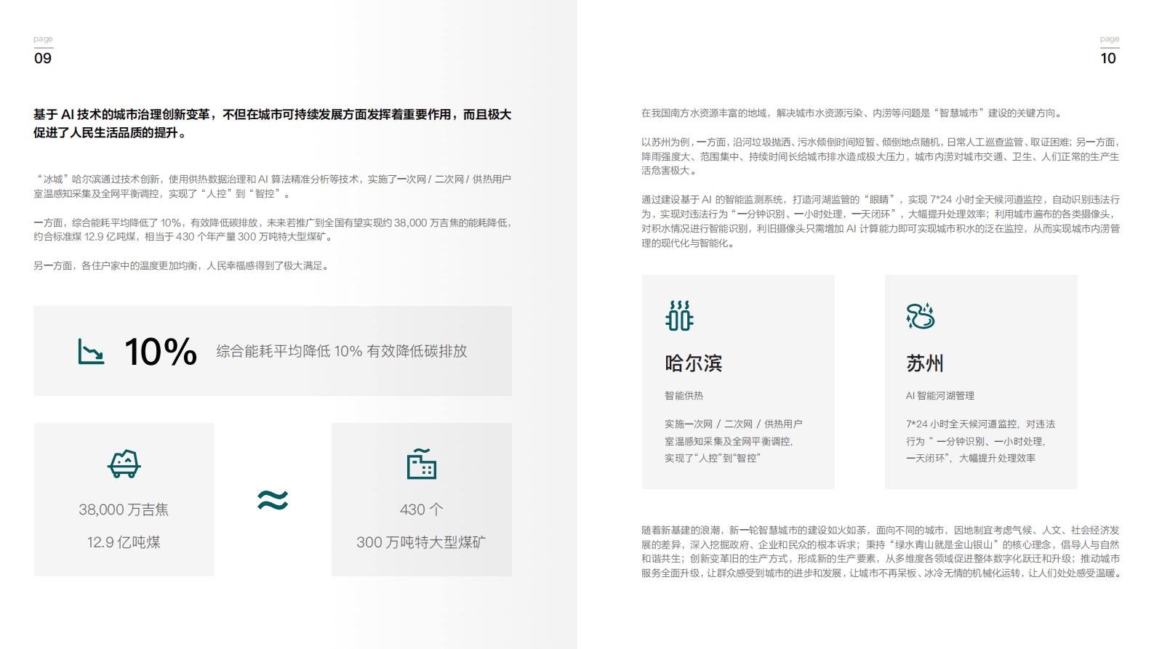
Task: Click the coal mine cart icon
Action: (x=124, y=464)
